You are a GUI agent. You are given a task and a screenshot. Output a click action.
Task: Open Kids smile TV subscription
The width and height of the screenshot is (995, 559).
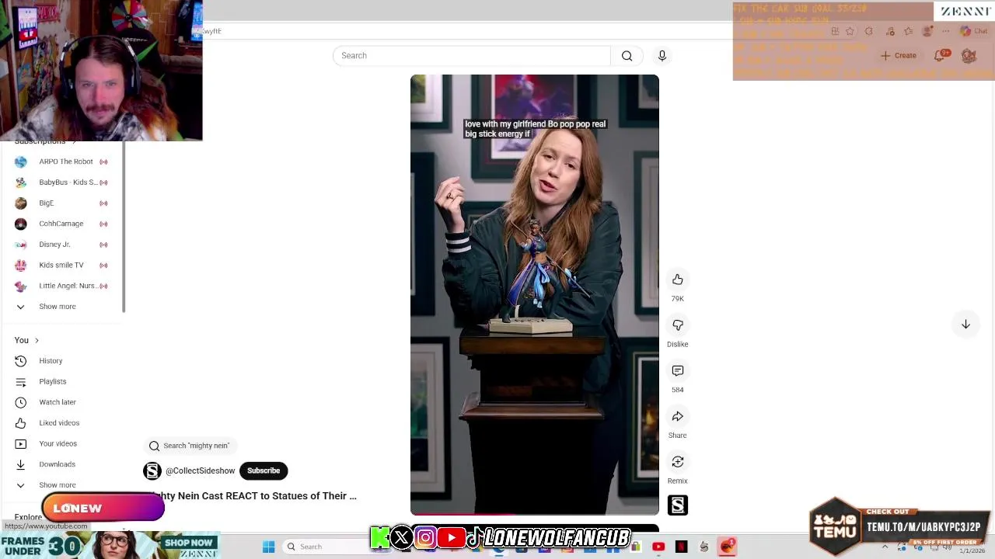click(x=62, y=266)
